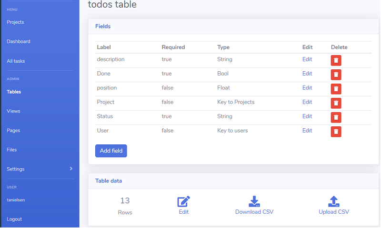Click the Upload CSV icon
This screenshot has height=228, width=381.
point(334,201)
